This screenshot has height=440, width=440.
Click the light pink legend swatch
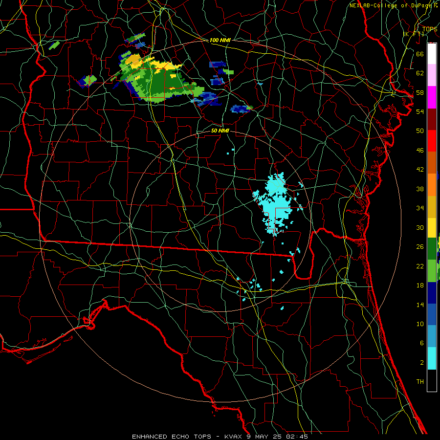click(432, 75)
